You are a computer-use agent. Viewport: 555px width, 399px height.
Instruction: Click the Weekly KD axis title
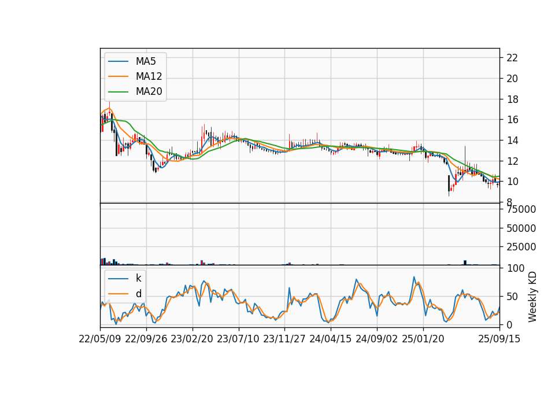(532, 297)
